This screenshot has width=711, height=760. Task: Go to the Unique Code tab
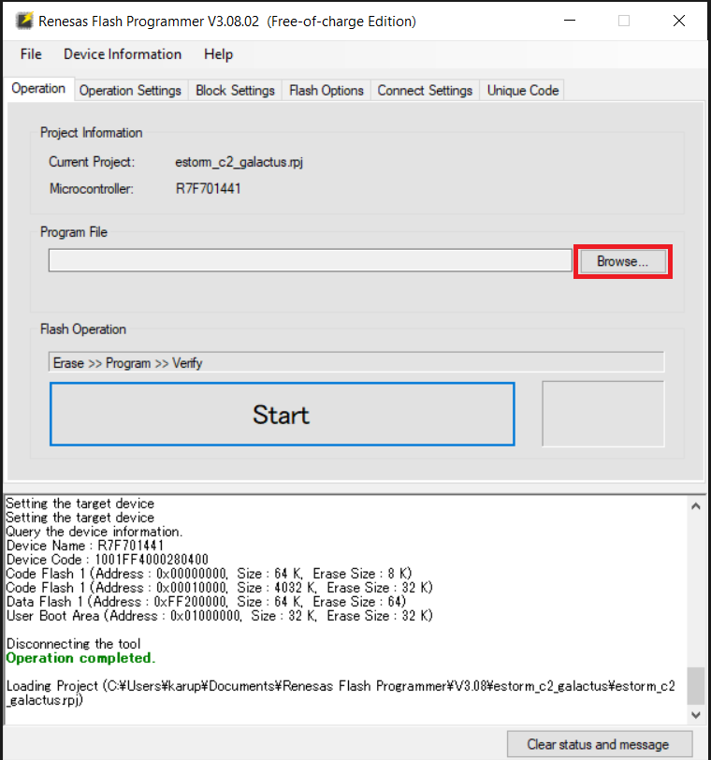[523, 91]
